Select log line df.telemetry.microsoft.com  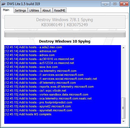[x=40, y=83]
